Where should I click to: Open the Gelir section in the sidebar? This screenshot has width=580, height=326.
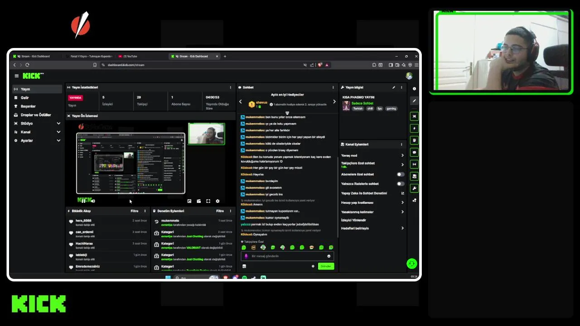click(37, 98)
